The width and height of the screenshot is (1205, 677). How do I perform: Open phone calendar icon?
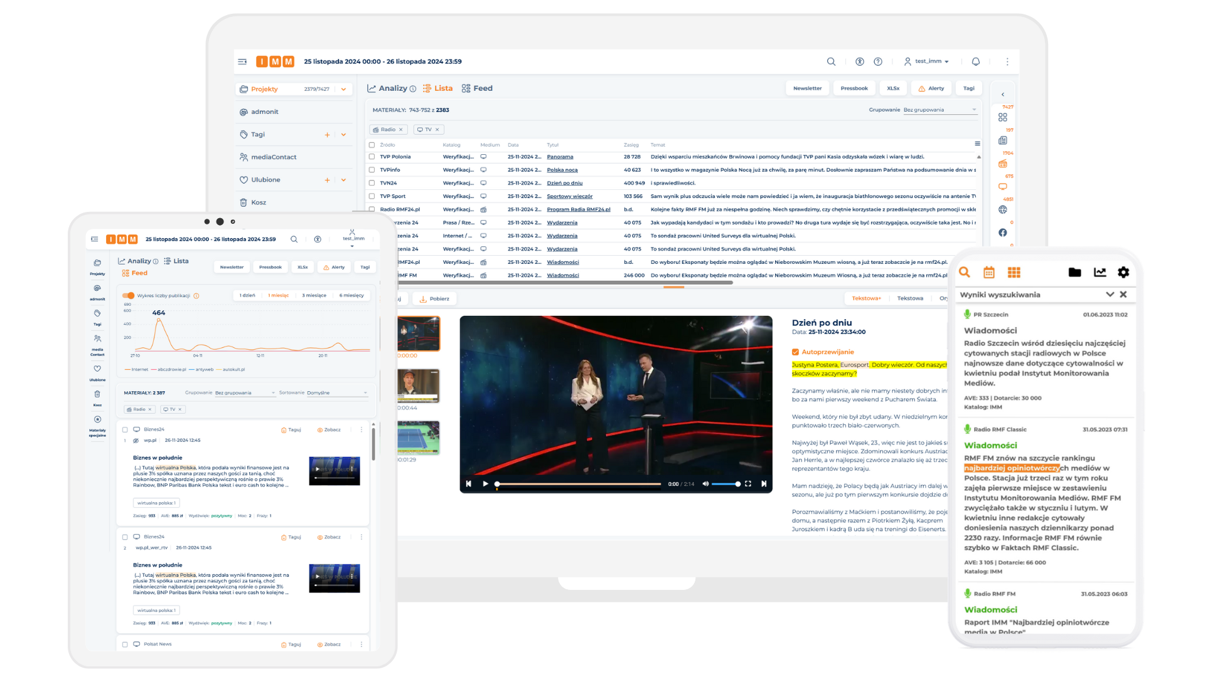989,272
